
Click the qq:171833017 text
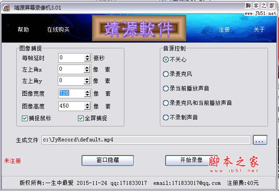[x=129, y=183]
